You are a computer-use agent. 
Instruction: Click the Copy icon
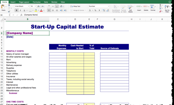click(9, 8)
